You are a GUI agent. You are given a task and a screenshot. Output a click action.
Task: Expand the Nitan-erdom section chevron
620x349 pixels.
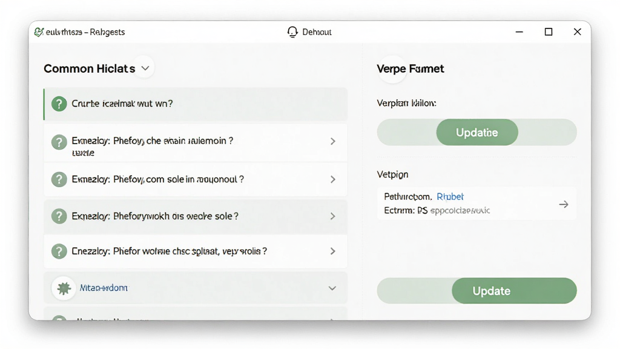click(x=332, y=288)
